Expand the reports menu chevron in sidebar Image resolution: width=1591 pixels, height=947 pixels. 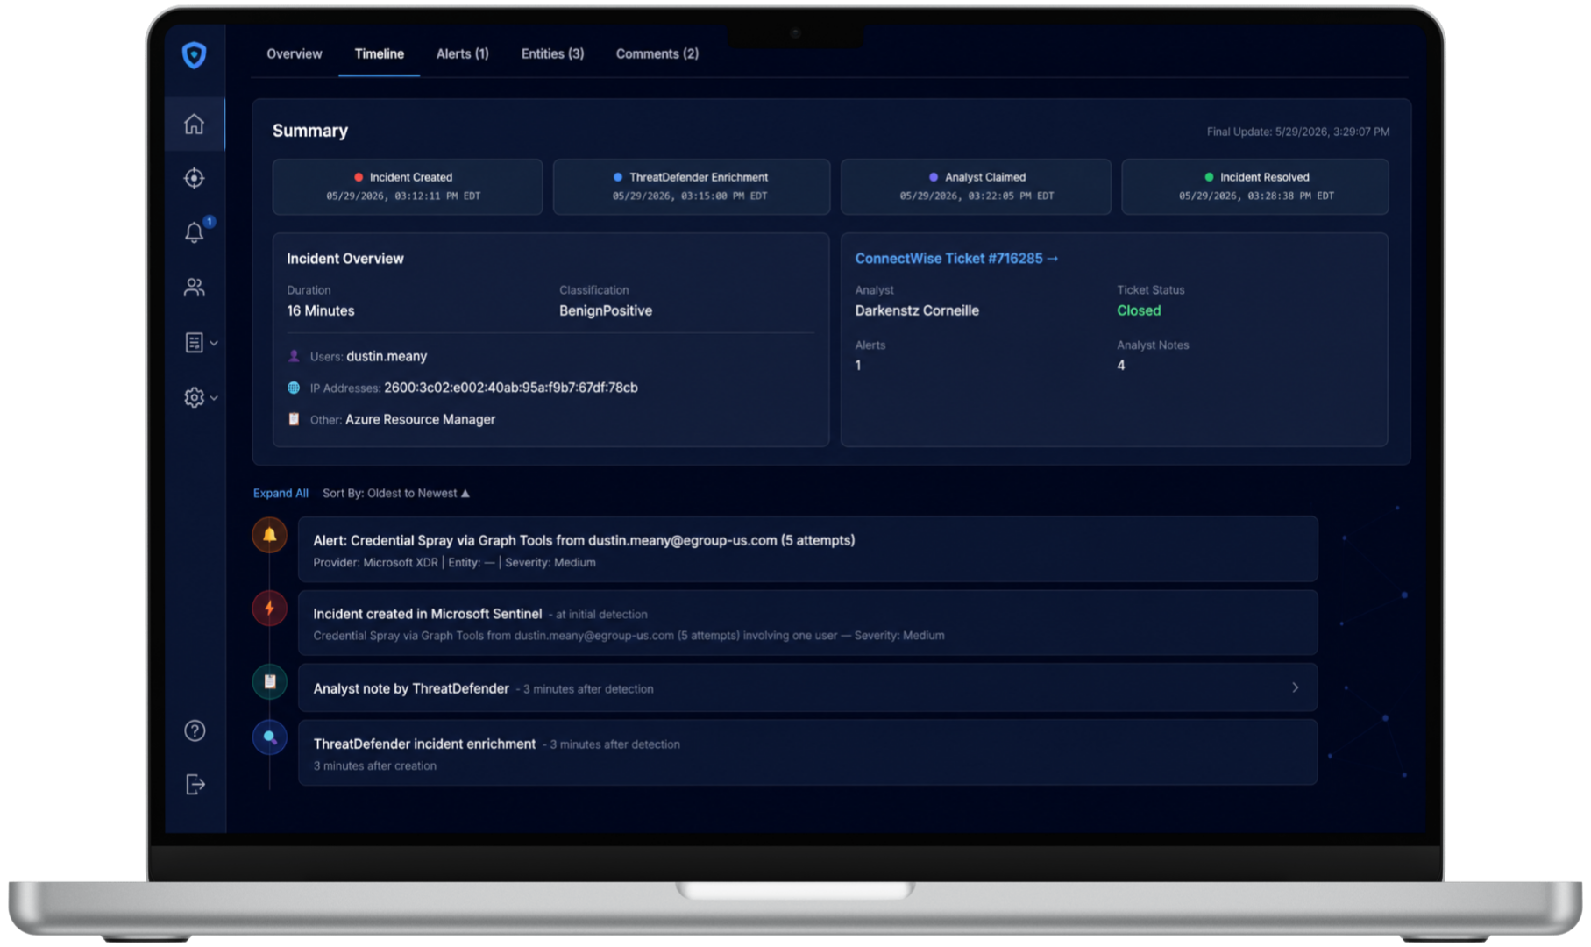tap(214, 343)
